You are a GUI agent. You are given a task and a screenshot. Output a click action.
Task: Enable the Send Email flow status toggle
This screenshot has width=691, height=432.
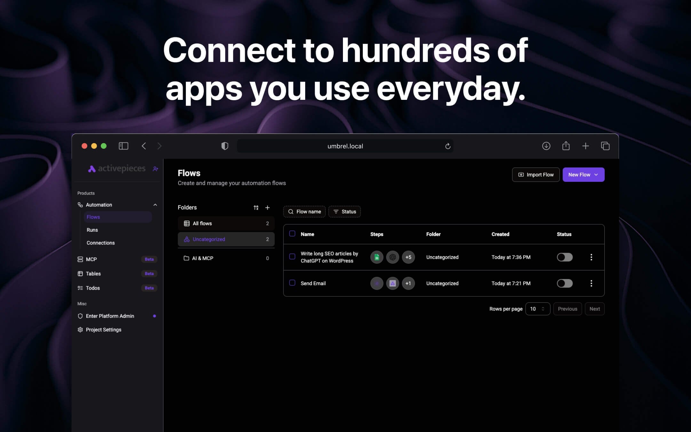pyautogui.click(x=564, y=283)
